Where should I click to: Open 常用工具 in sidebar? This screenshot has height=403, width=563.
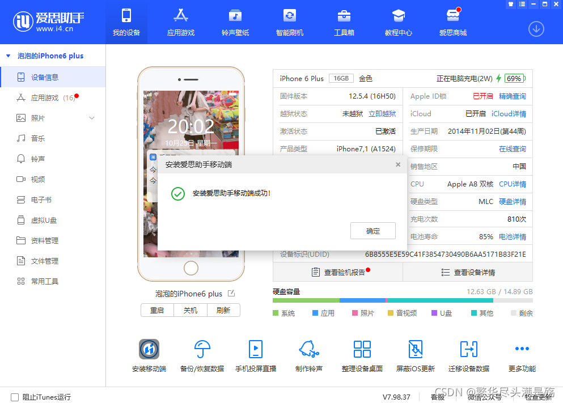click(x=53, y=281)
